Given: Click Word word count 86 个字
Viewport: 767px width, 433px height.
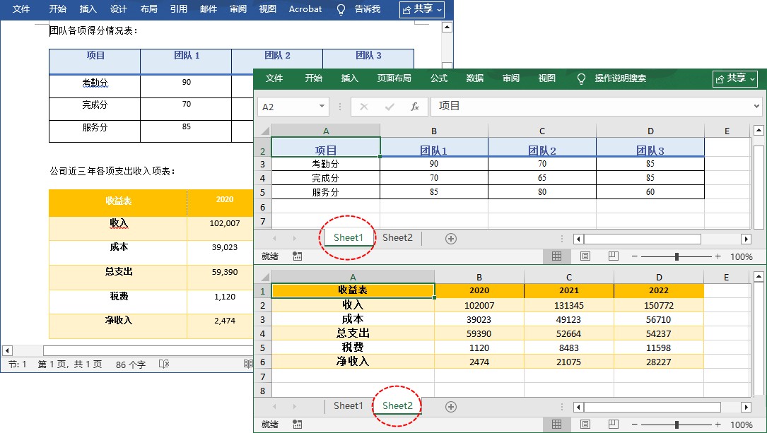Looking at the screenshot, I should point(131,364).
